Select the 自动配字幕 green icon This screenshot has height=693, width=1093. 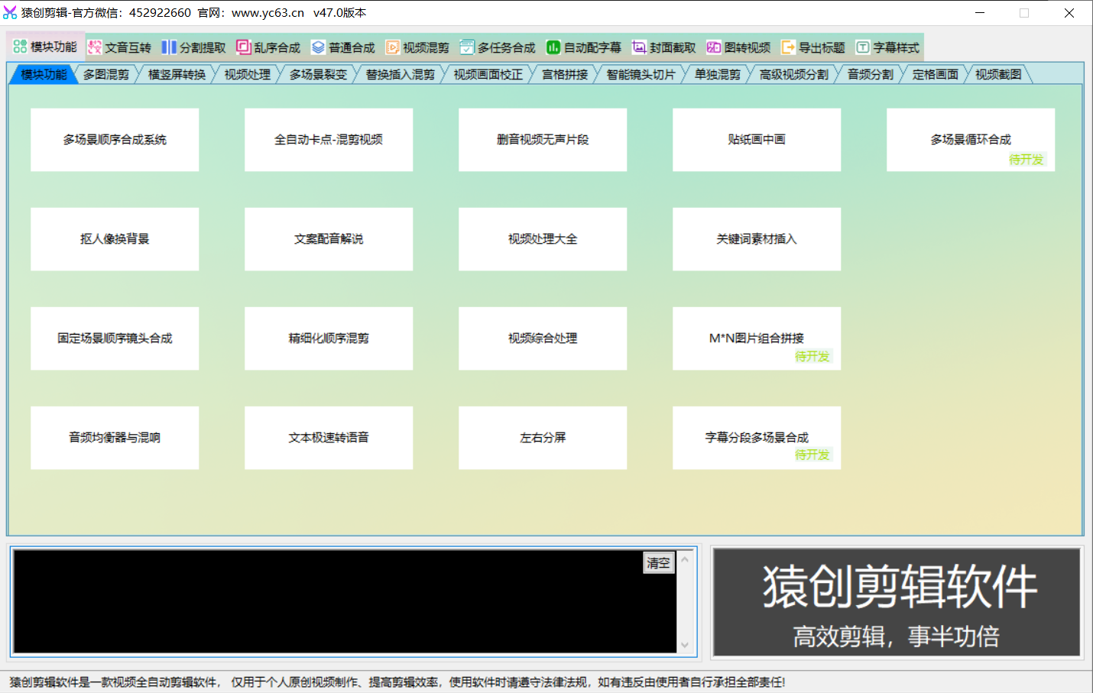click(x=553, y=47)
